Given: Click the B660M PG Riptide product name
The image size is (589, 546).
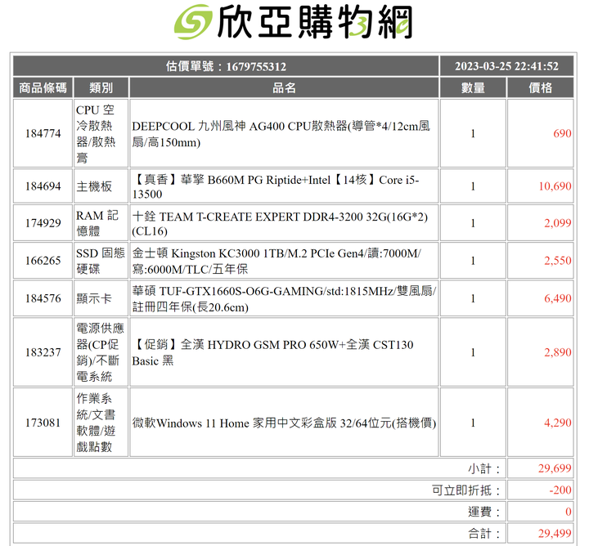Looking at the screenshot, I should pos(276,186).
